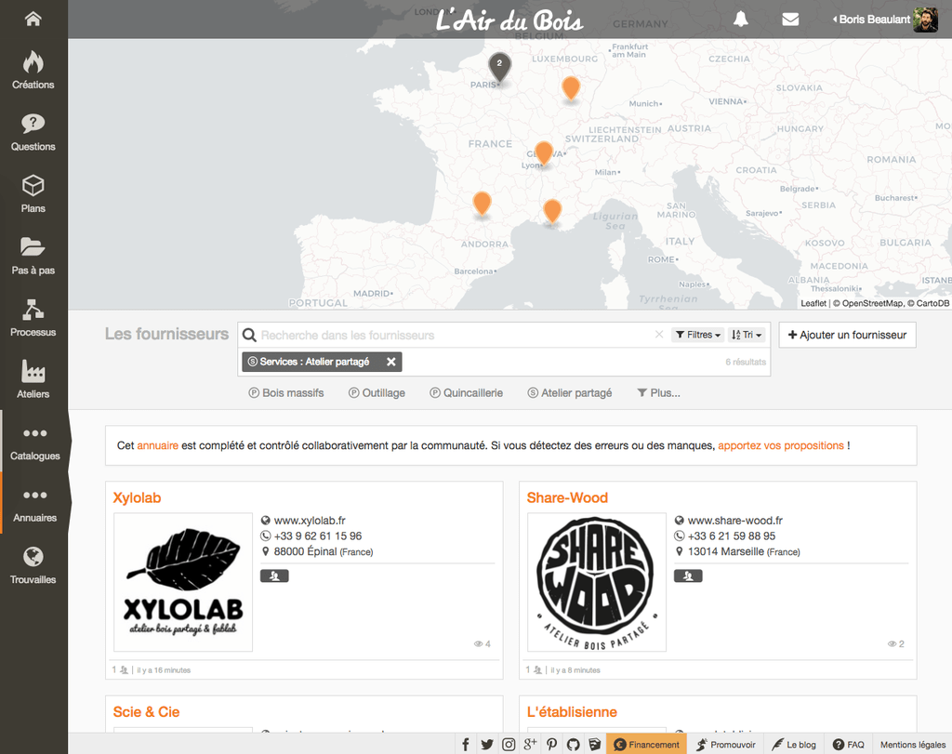Click Xylolab shared workshop badge icon
Image resolution: width=952 pixels, height=754 pixels.
pyautogui.click(x=274, y=576)
